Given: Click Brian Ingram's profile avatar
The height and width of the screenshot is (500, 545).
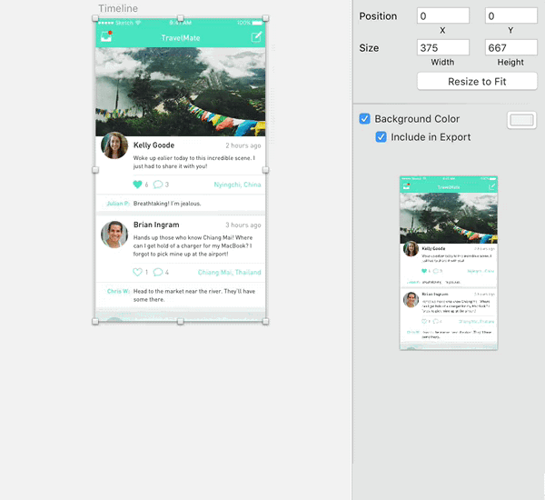Looking at the screenshot, I should (x=114, y=235).
